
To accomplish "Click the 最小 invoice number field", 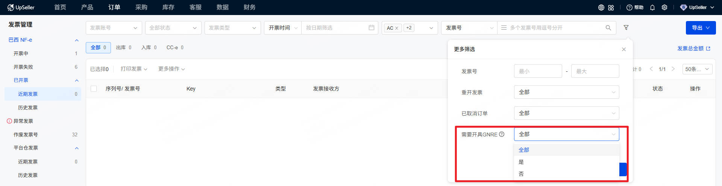I will [x=538, y=71].
